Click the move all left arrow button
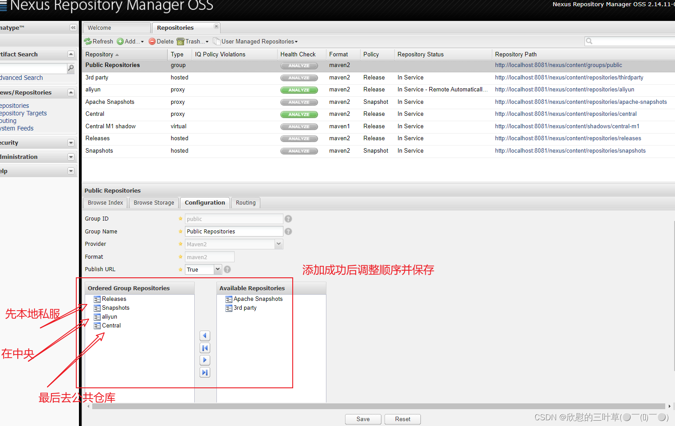 [x=205, y=348]
